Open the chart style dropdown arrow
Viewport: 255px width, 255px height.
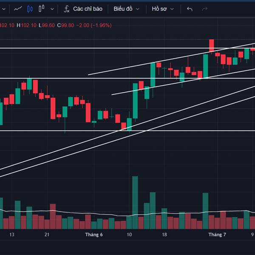point(52,9)
